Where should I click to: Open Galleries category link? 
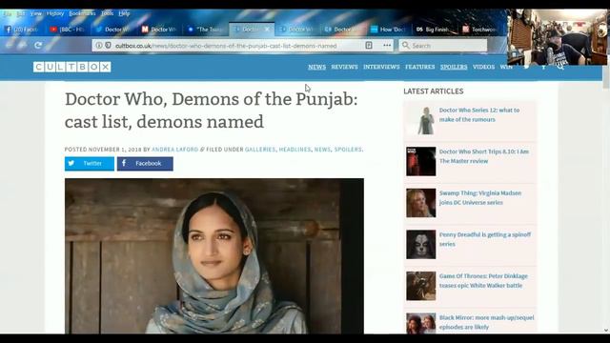(x=260, y=150)
